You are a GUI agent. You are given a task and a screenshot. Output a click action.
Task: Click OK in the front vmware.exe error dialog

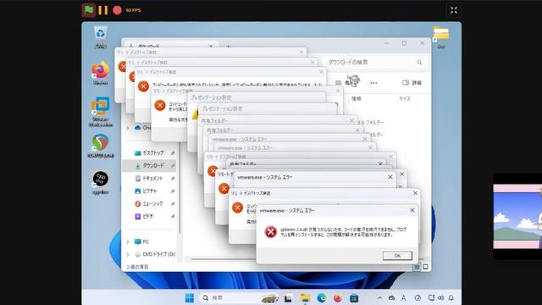[397, 256]
